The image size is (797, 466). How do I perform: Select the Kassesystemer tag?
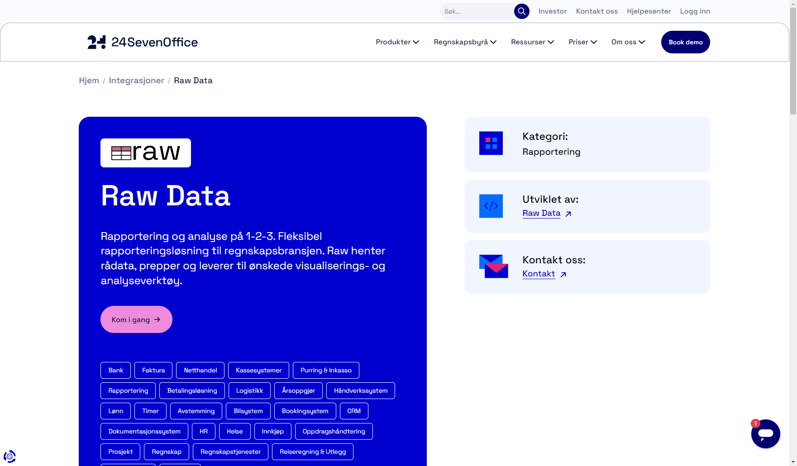258,370
